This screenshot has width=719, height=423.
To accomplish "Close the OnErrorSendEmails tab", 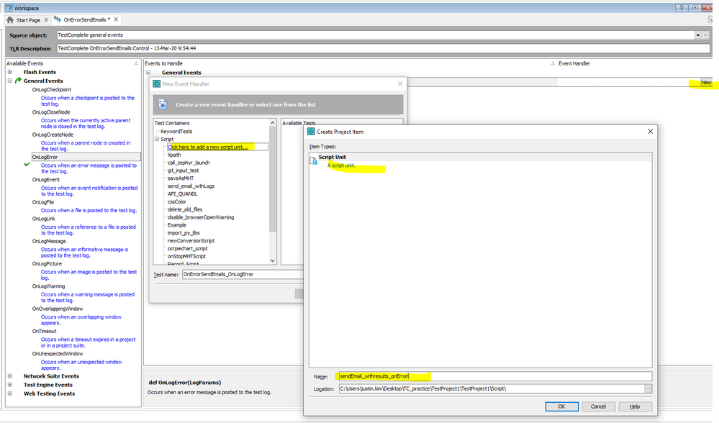I will [x=116, y=19].
